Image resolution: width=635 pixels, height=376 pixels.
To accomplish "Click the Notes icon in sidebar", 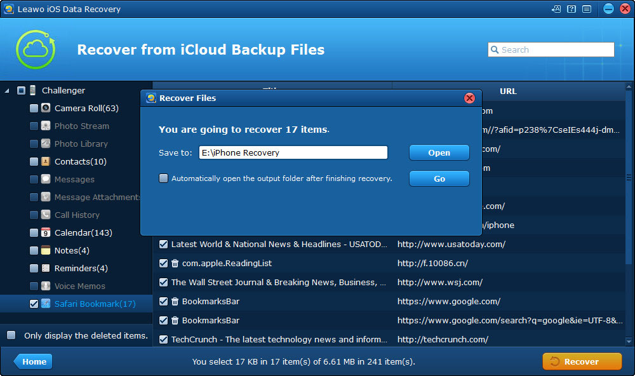I will 46,250.
